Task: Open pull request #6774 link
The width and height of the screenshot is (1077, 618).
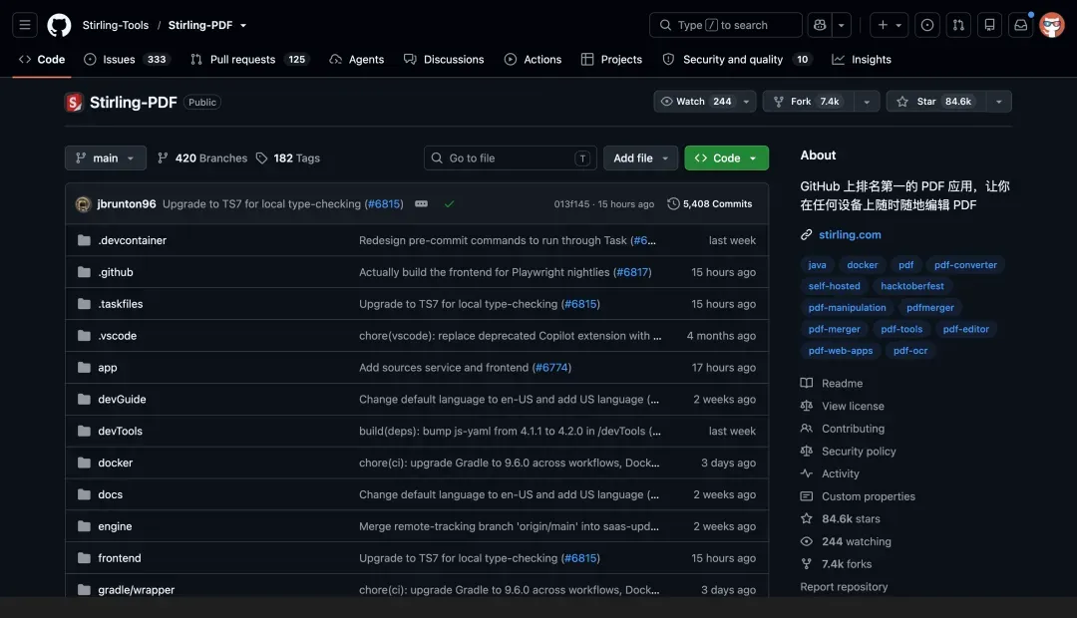Action: click(551, 368)
